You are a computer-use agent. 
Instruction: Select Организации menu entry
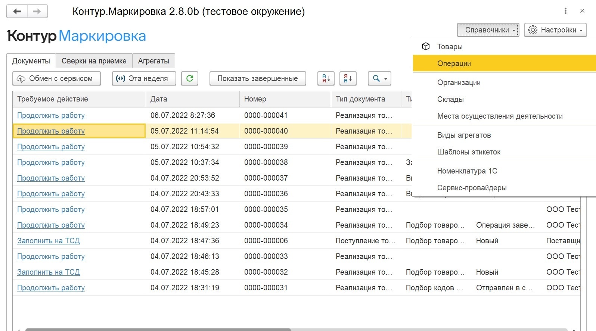(505, 82)
